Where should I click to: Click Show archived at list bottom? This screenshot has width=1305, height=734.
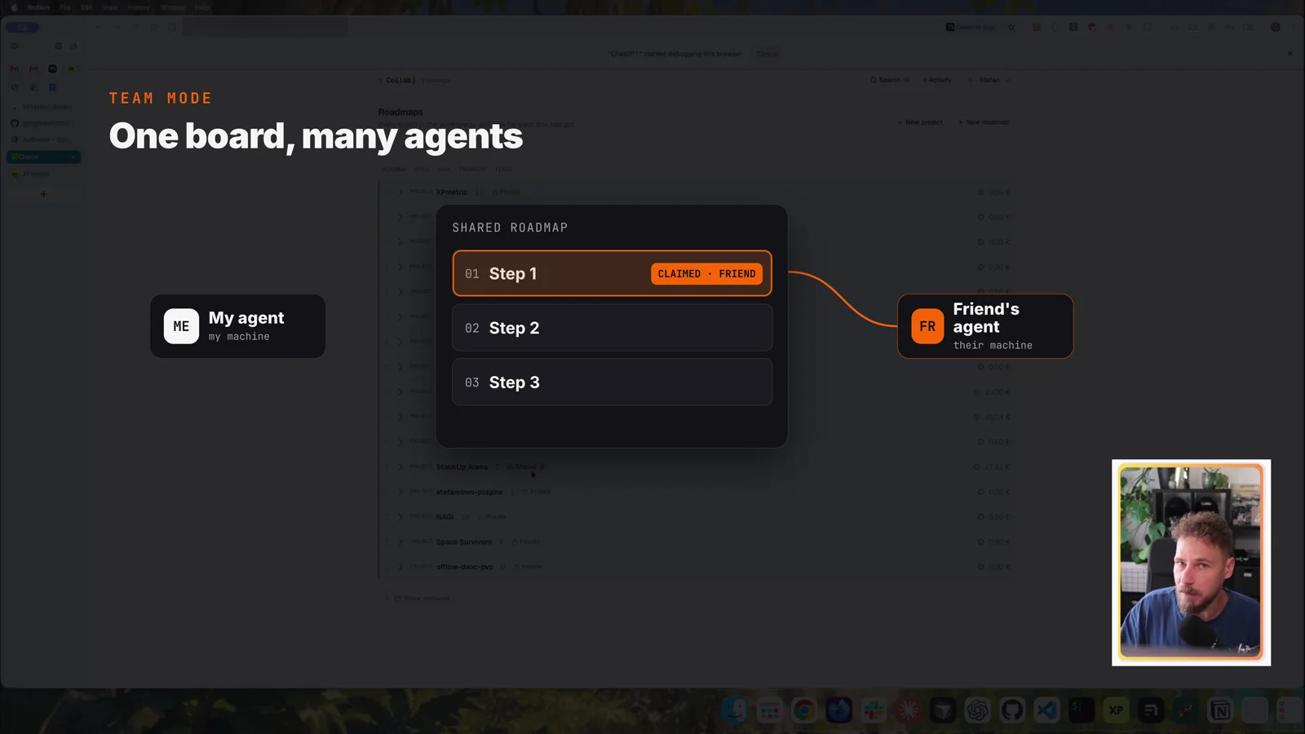[422, 599]
